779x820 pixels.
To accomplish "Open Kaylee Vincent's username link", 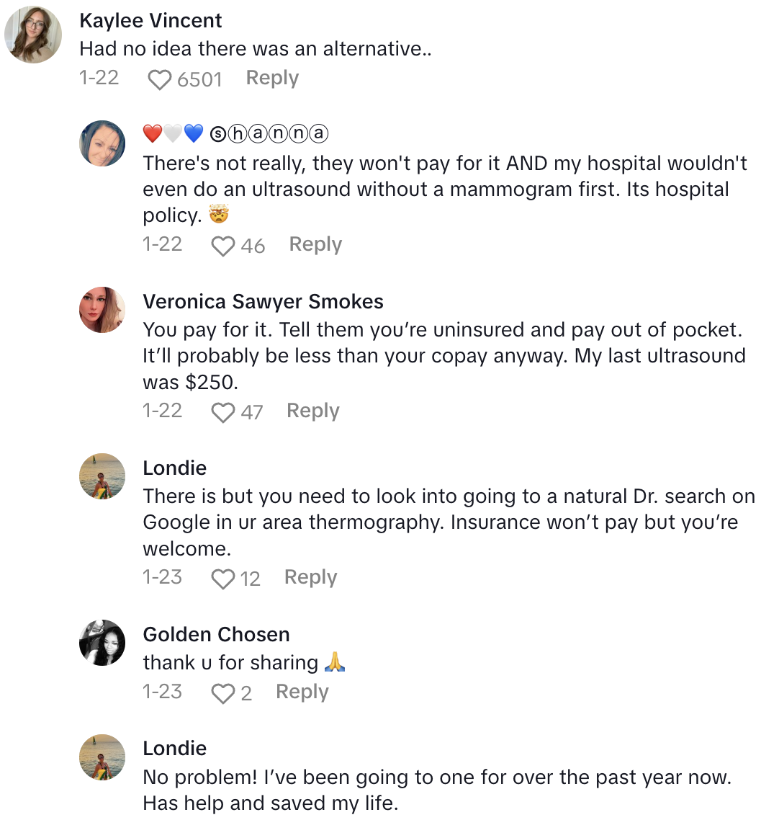I will tap(150, 21).
